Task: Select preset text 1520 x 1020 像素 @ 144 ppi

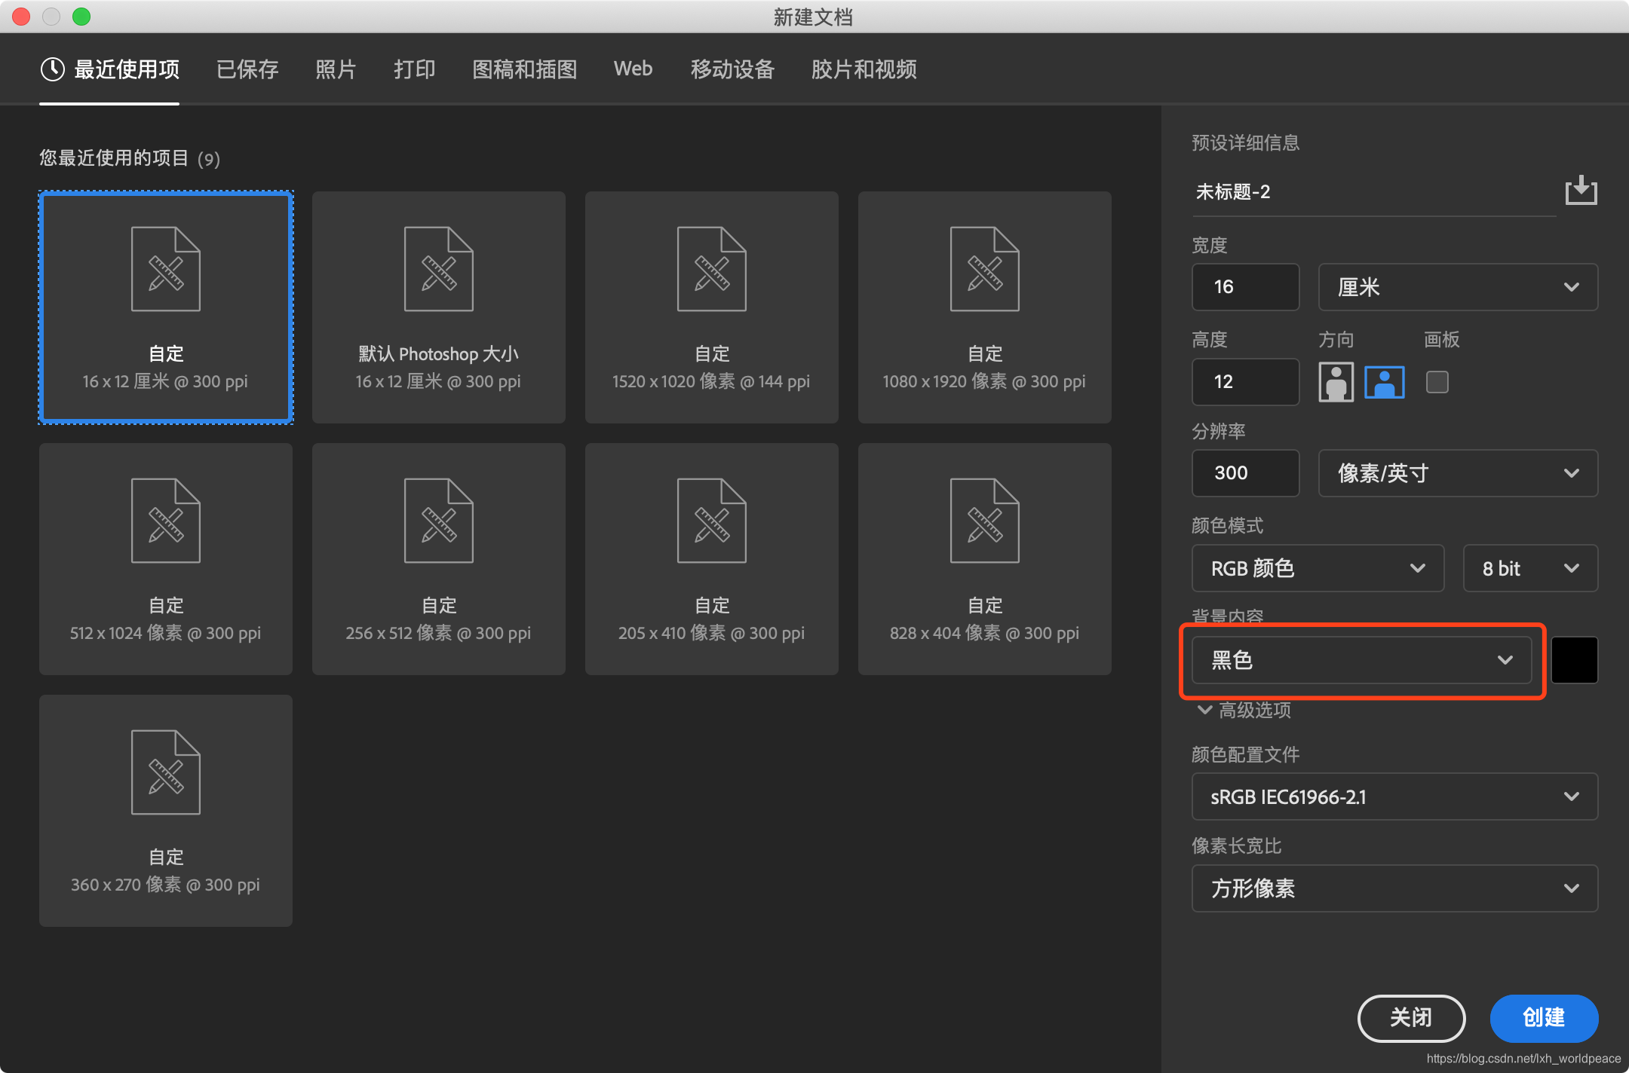Action: coord(712,381)
